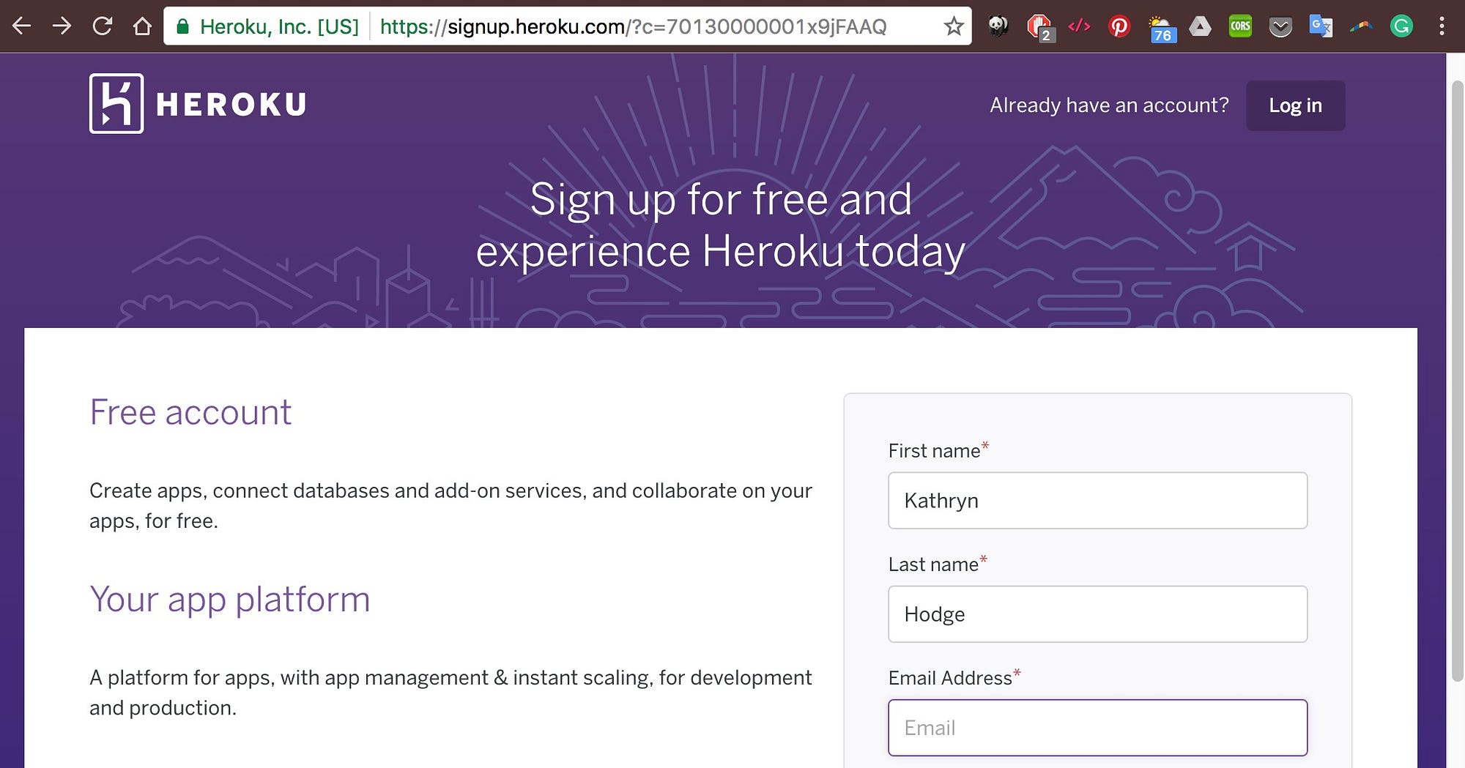This screenshot has width=1465, height=768.
Task: Open the Pinterest extension
Action: [x=1119, y=27]
